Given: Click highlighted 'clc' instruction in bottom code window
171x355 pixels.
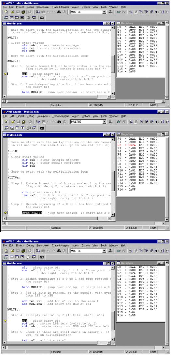Looking at the screenshot, I should click(25, 321).
